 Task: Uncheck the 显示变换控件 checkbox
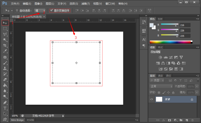(51, 10)
